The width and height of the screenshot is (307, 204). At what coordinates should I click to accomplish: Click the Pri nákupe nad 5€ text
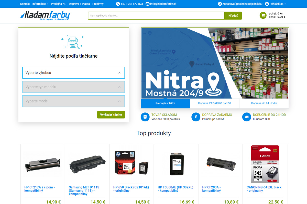click(213, 119)
